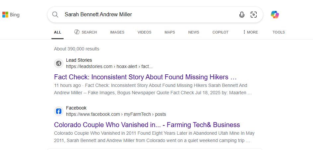Go to the Maps tab
This screenshot has height=150, width=313.
point(170,32)
